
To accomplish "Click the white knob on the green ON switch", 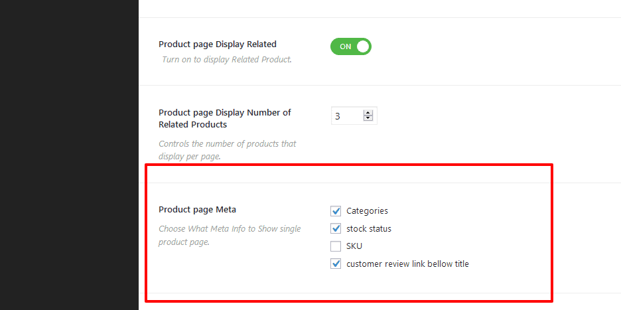I will click(363, 46).
